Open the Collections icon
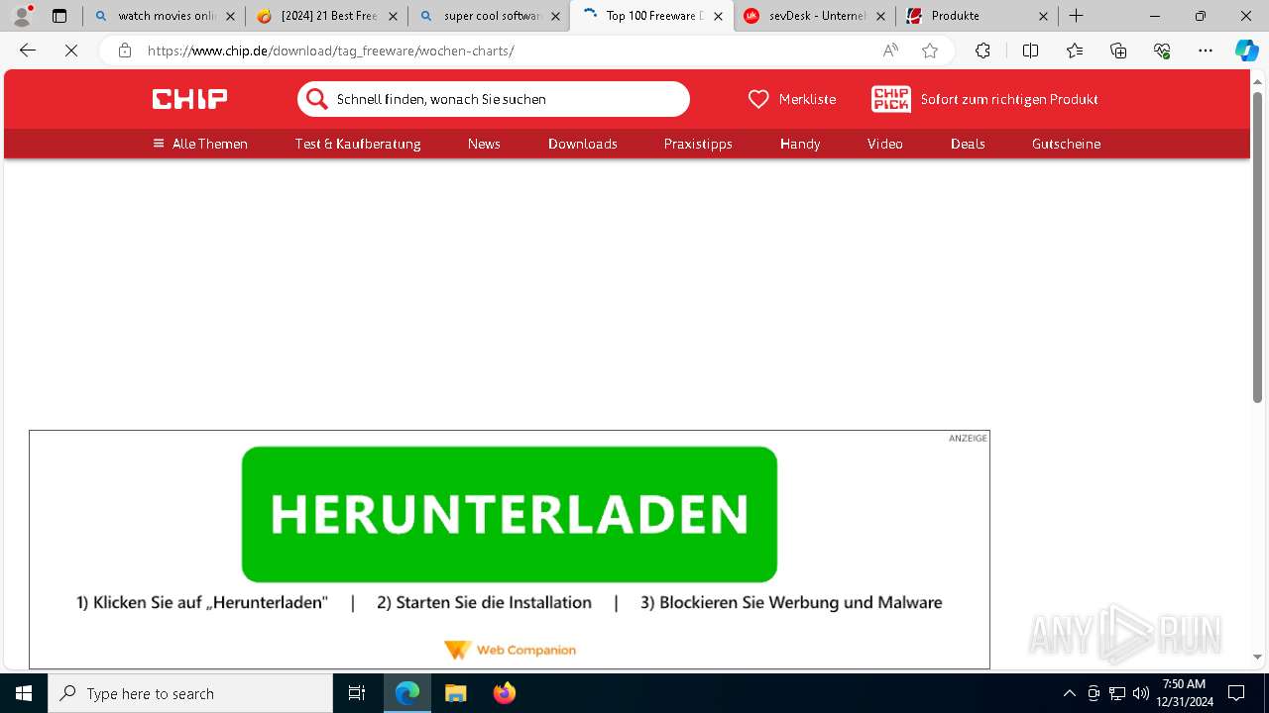 (1118, 51)
